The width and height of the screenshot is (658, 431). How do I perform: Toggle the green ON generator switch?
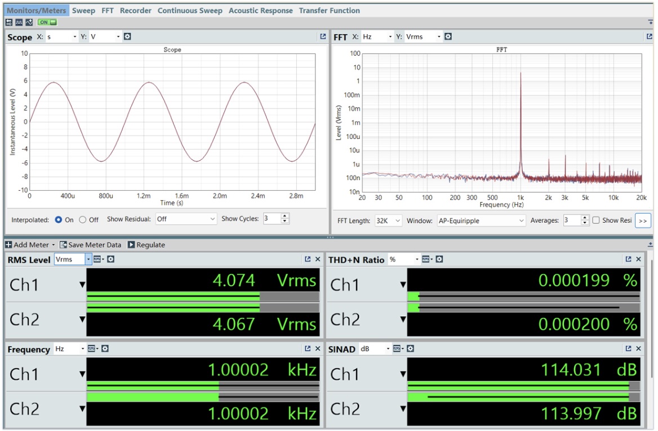(47, 22)
